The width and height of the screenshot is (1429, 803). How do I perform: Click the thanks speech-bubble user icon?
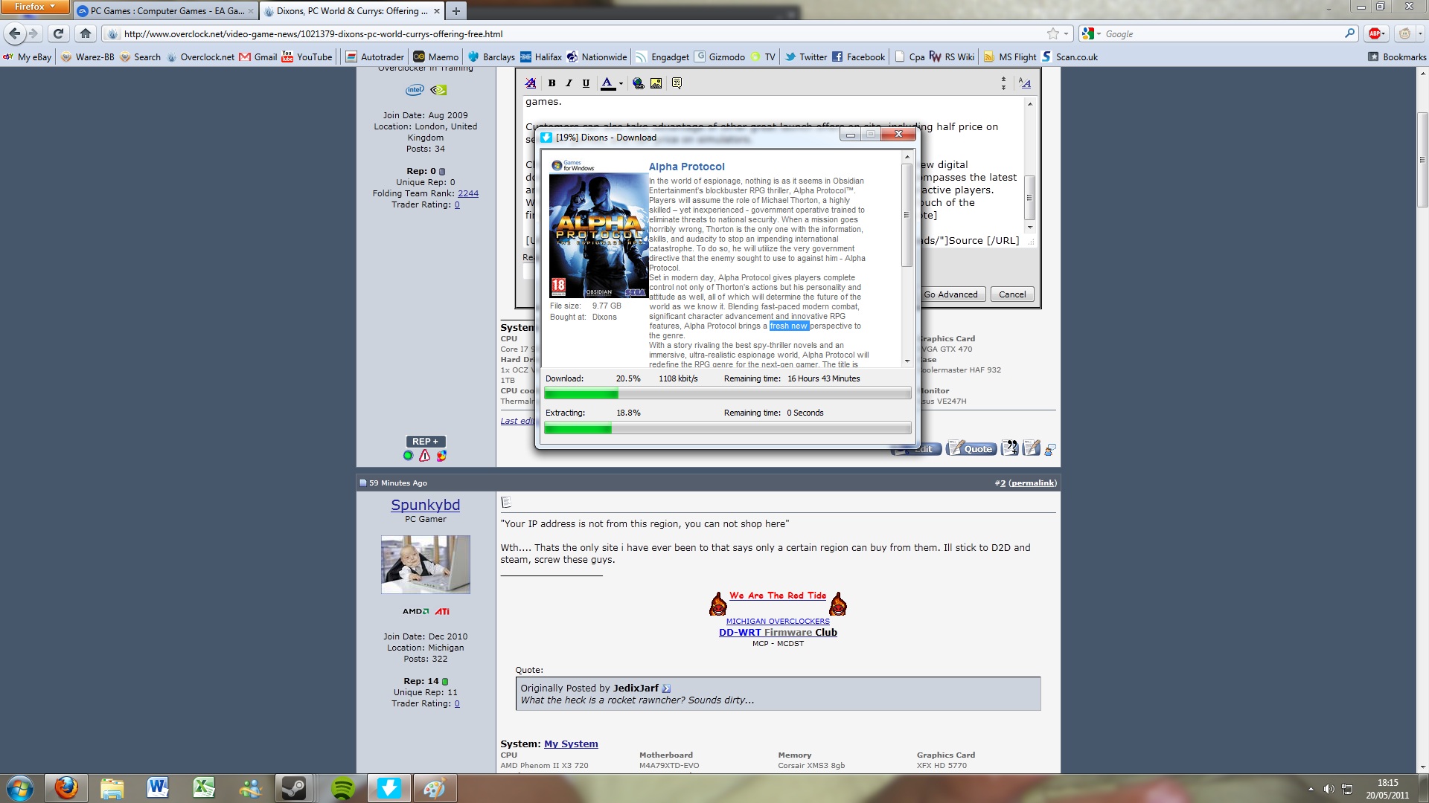[1050, 449]
